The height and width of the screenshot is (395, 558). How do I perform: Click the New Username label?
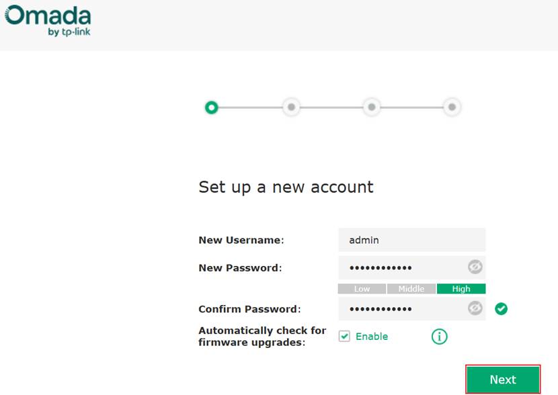(x=242, y=240)
